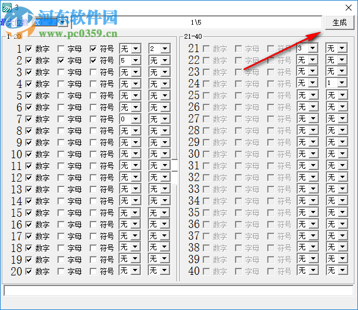Check 字母 checkbox in row 19
This screenshot has width=358, height=310.
click(61, 260)
